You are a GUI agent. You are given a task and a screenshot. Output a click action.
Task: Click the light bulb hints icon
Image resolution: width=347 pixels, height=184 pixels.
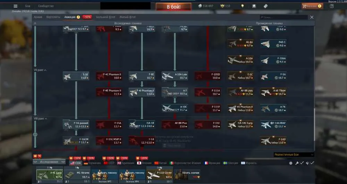(242, 6)
